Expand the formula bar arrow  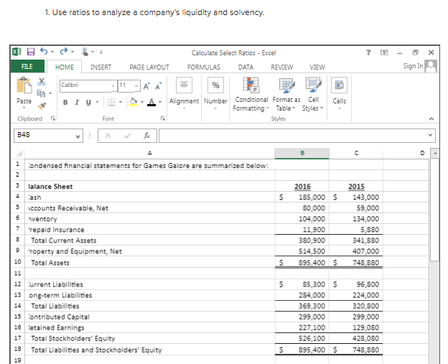point(430,135)
